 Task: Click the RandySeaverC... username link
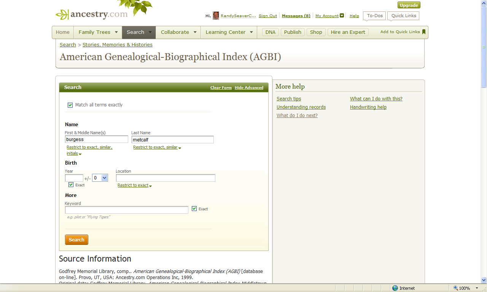click(238, 16)
